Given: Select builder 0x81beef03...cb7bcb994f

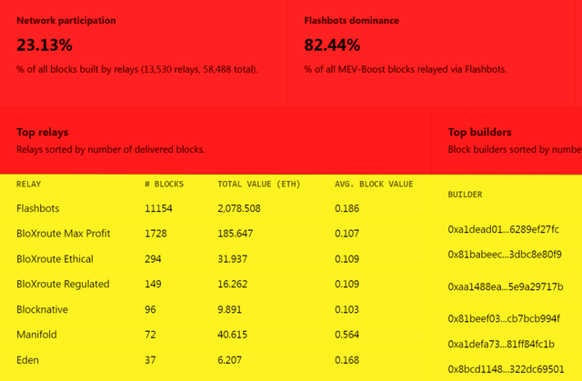Looking at the screenshot, I should (x=504, y=318).
